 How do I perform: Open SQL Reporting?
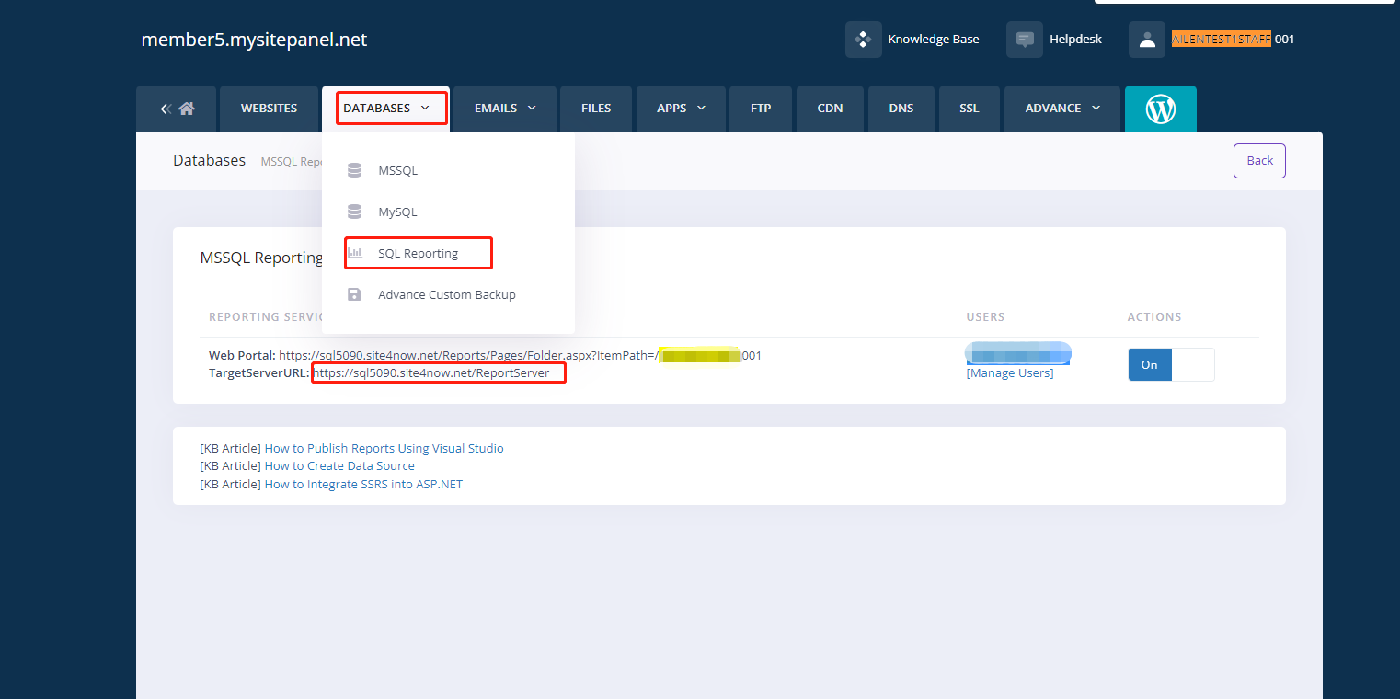(418, 252)
